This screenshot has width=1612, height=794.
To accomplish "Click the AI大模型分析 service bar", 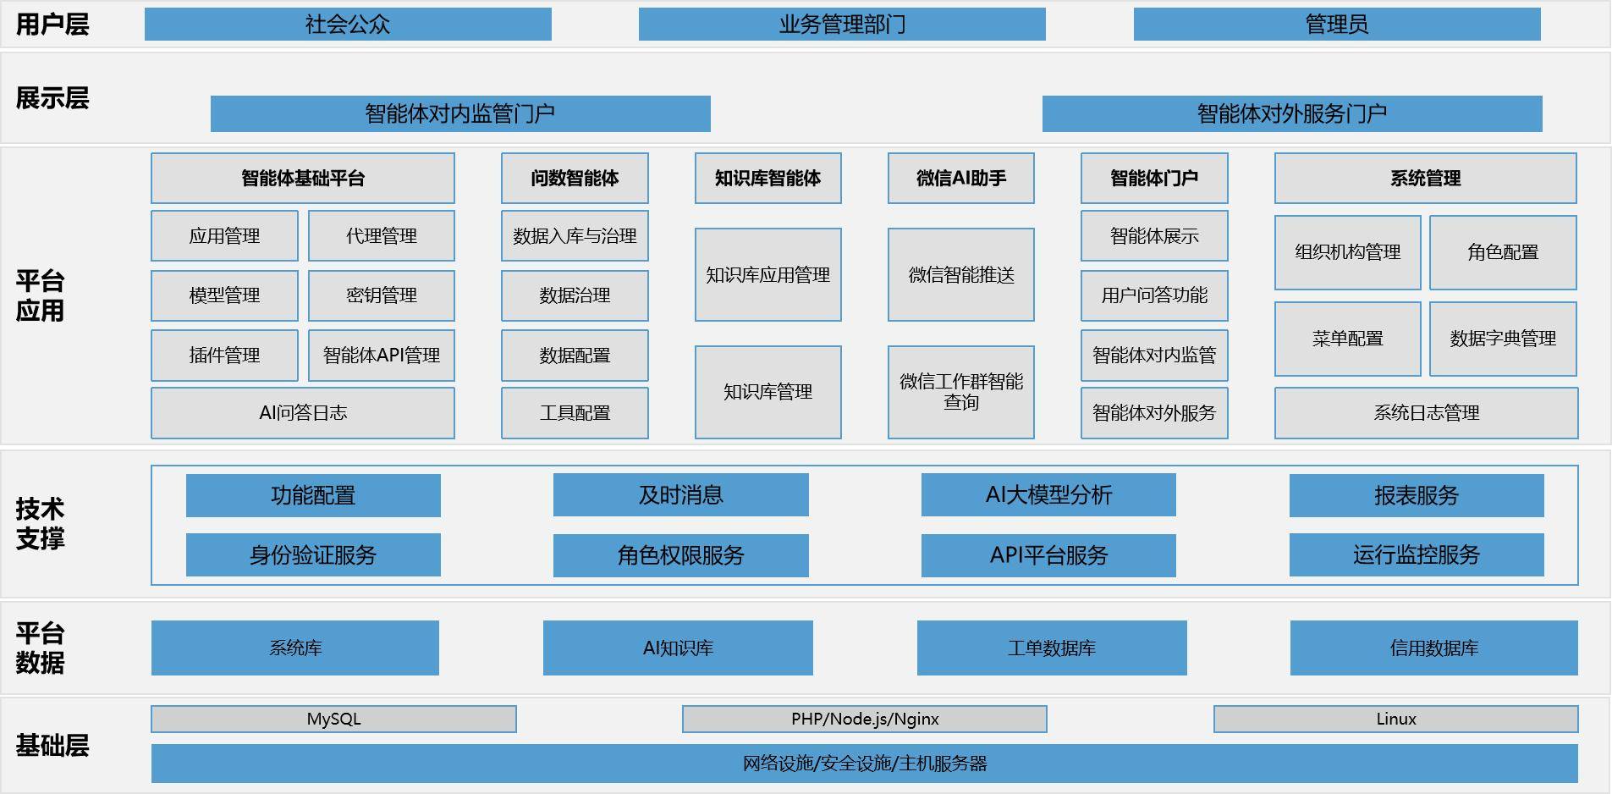I will pos(1048,495).
